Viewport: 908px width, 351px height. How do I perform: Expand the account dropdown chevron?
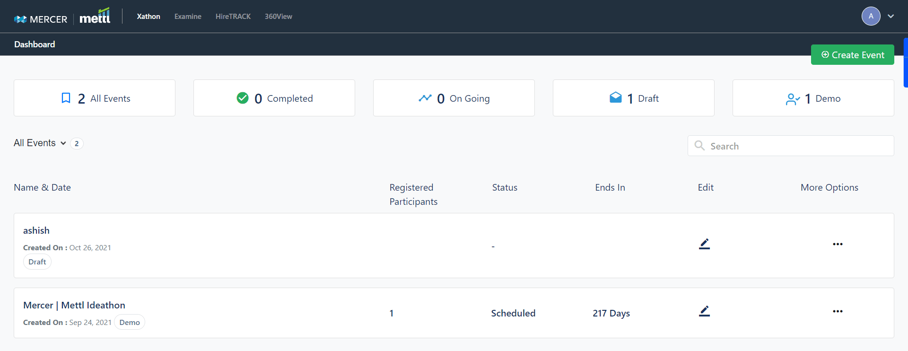coord(891,16)
